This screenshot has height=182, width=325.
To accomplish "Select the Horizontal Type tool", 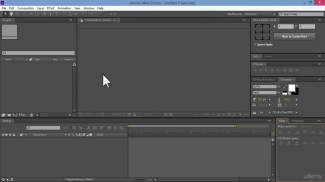I will (57, 14).
